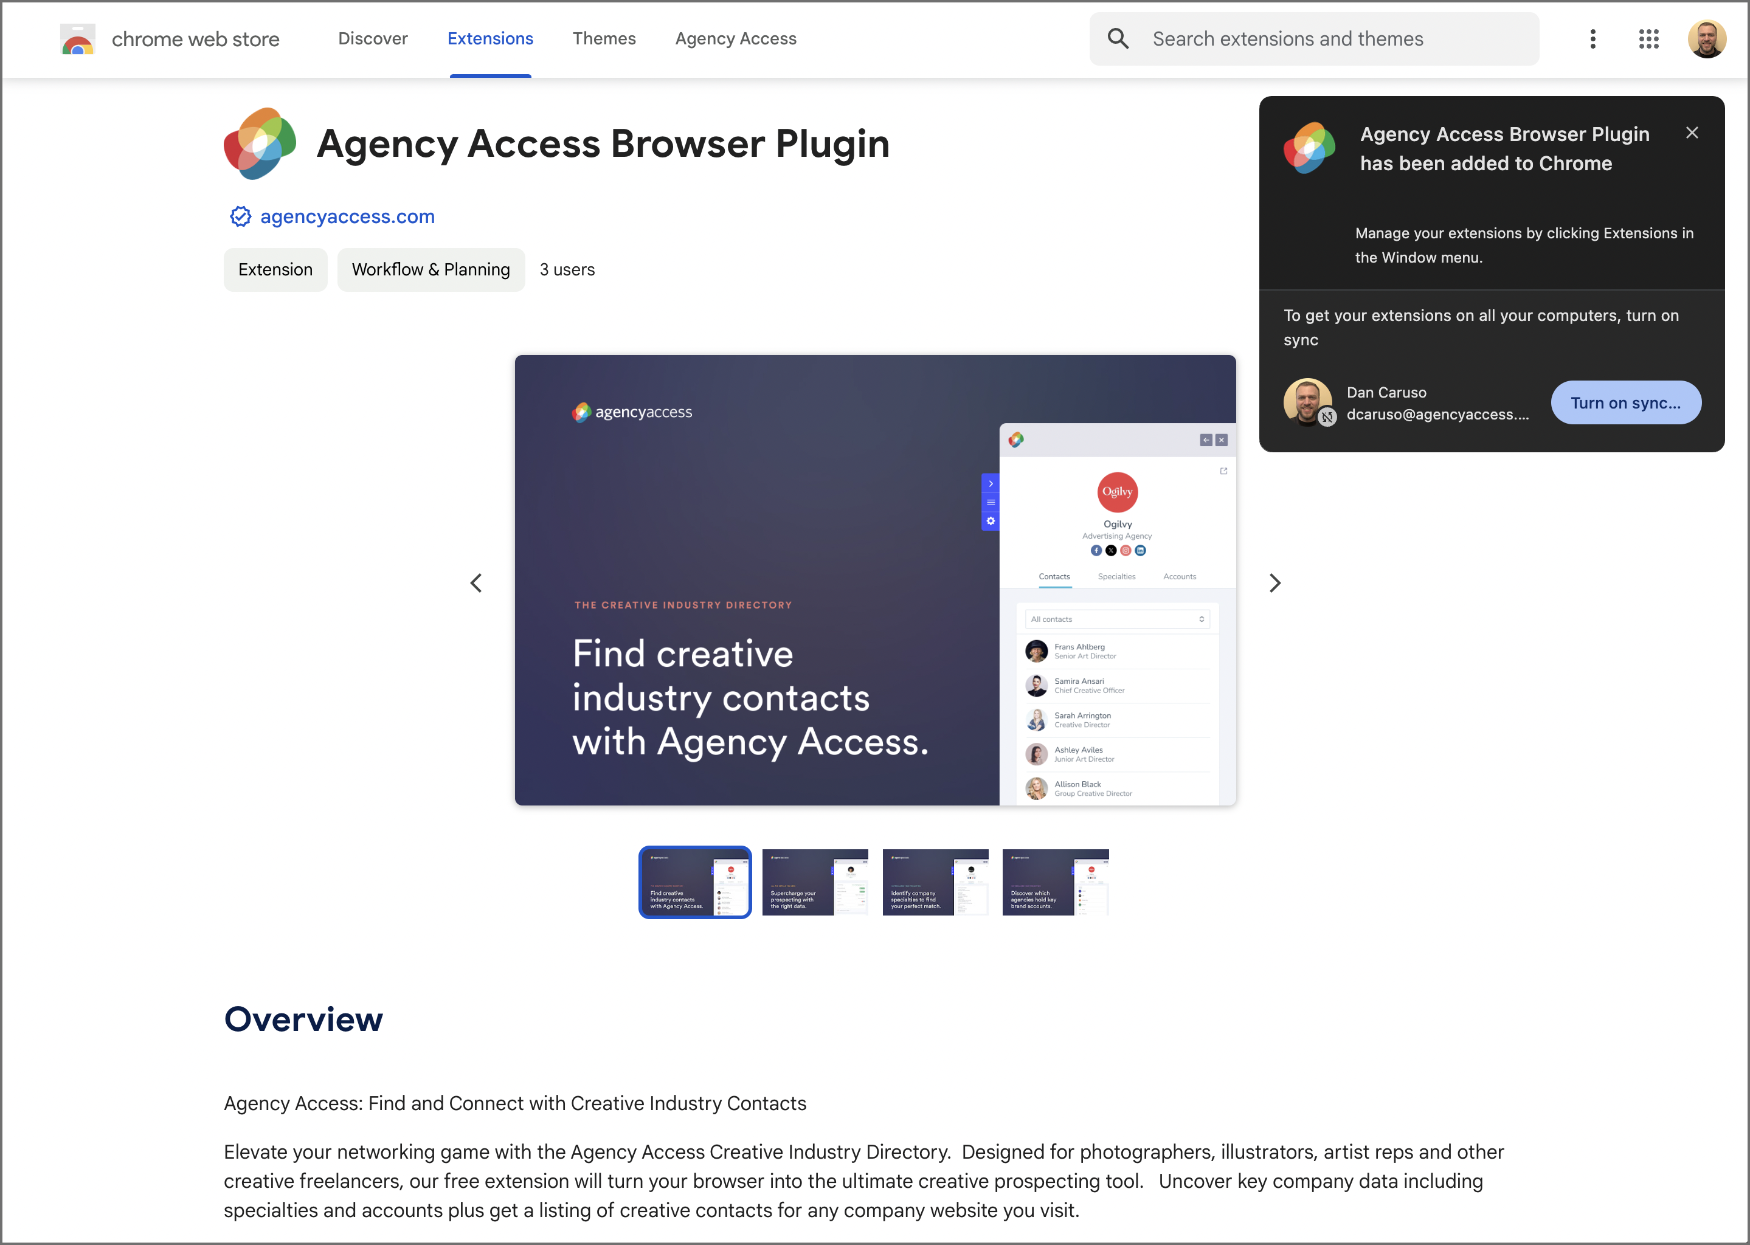The width and height of the screenshot is (1750, 1245).
Task: Focus the 'Search extensions and themes' field
Action: coord(1315,39)
